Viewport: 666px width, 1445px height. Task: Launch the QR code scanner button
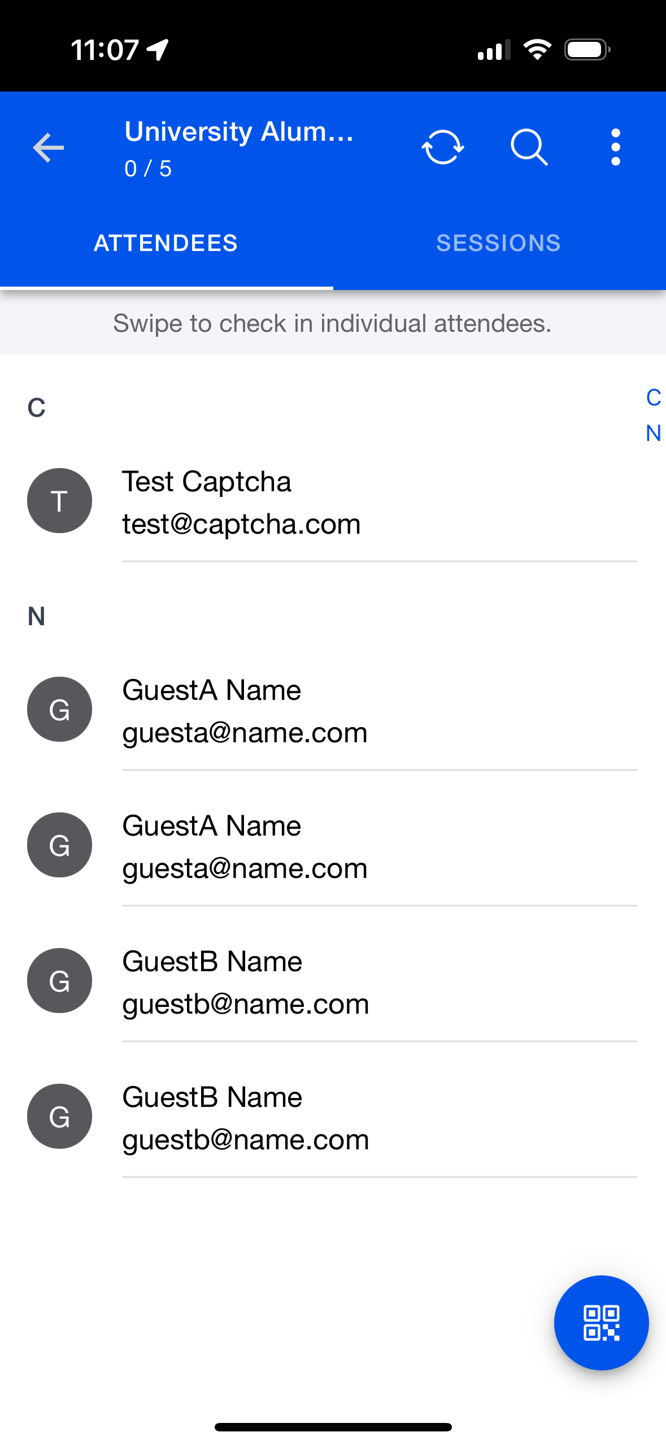tap(601, 1322)
